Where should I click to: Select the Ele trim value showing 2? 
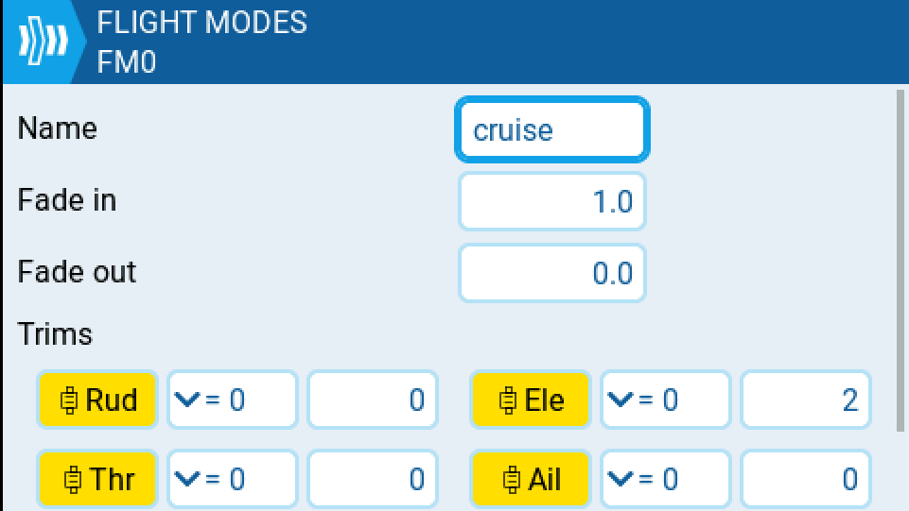point(806,400)
